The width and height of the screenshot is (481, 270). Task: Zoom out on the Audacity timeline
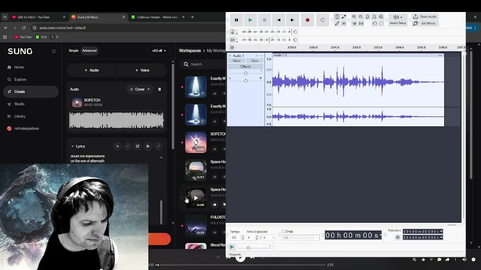(x=361, y=17)
